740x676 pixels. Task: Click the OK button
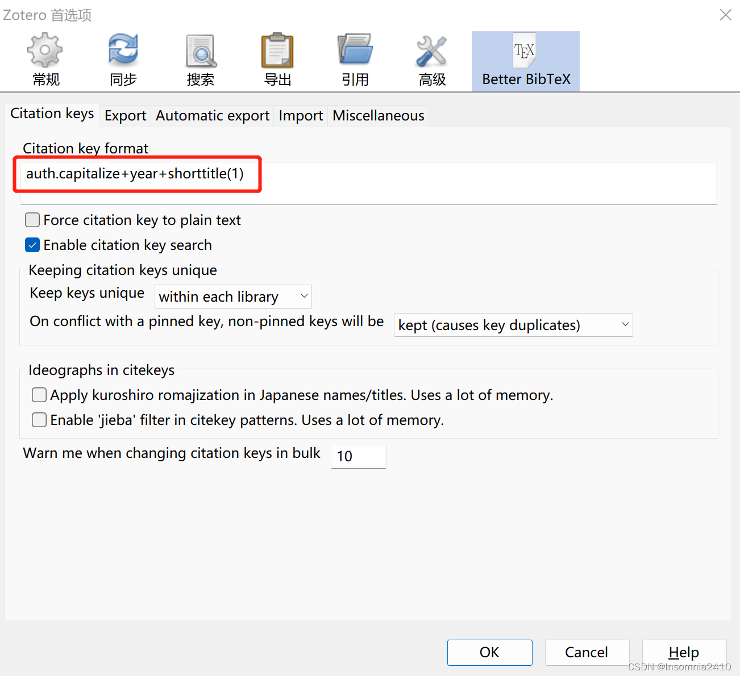point(490,652)
